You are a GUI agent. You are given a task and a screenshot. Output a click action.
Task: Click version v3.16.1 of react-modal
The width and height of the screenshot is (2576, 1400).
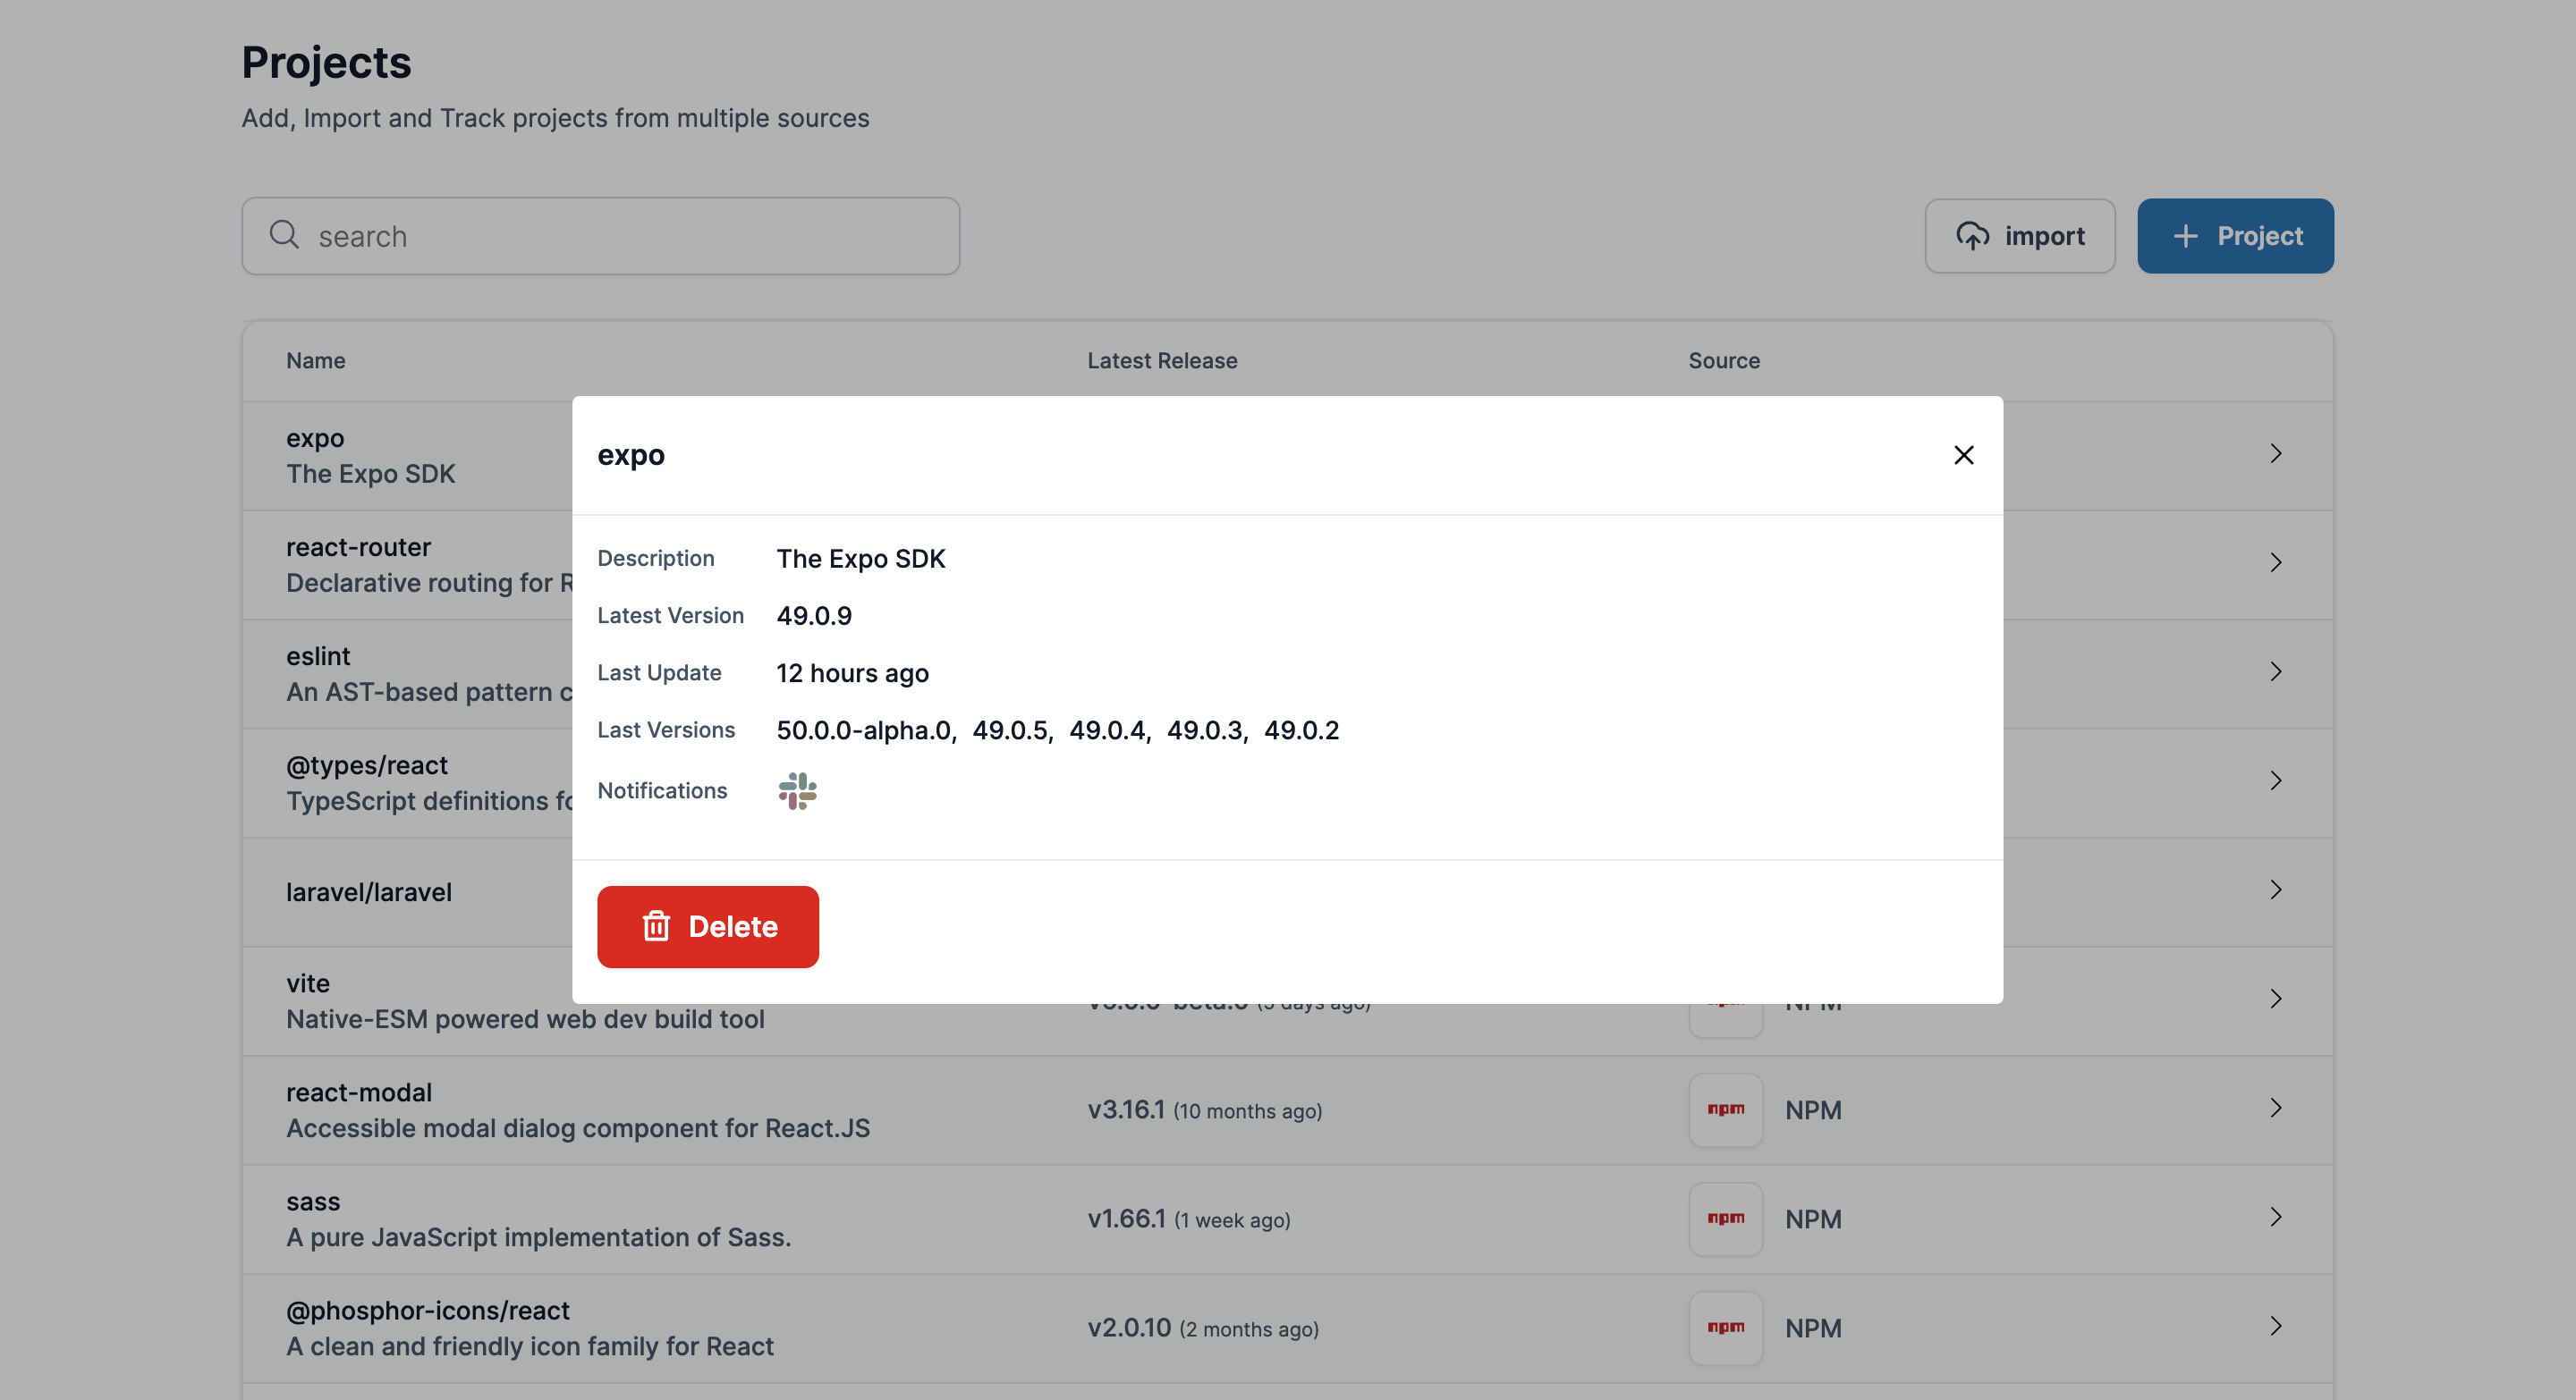tap(1126, 1109)
